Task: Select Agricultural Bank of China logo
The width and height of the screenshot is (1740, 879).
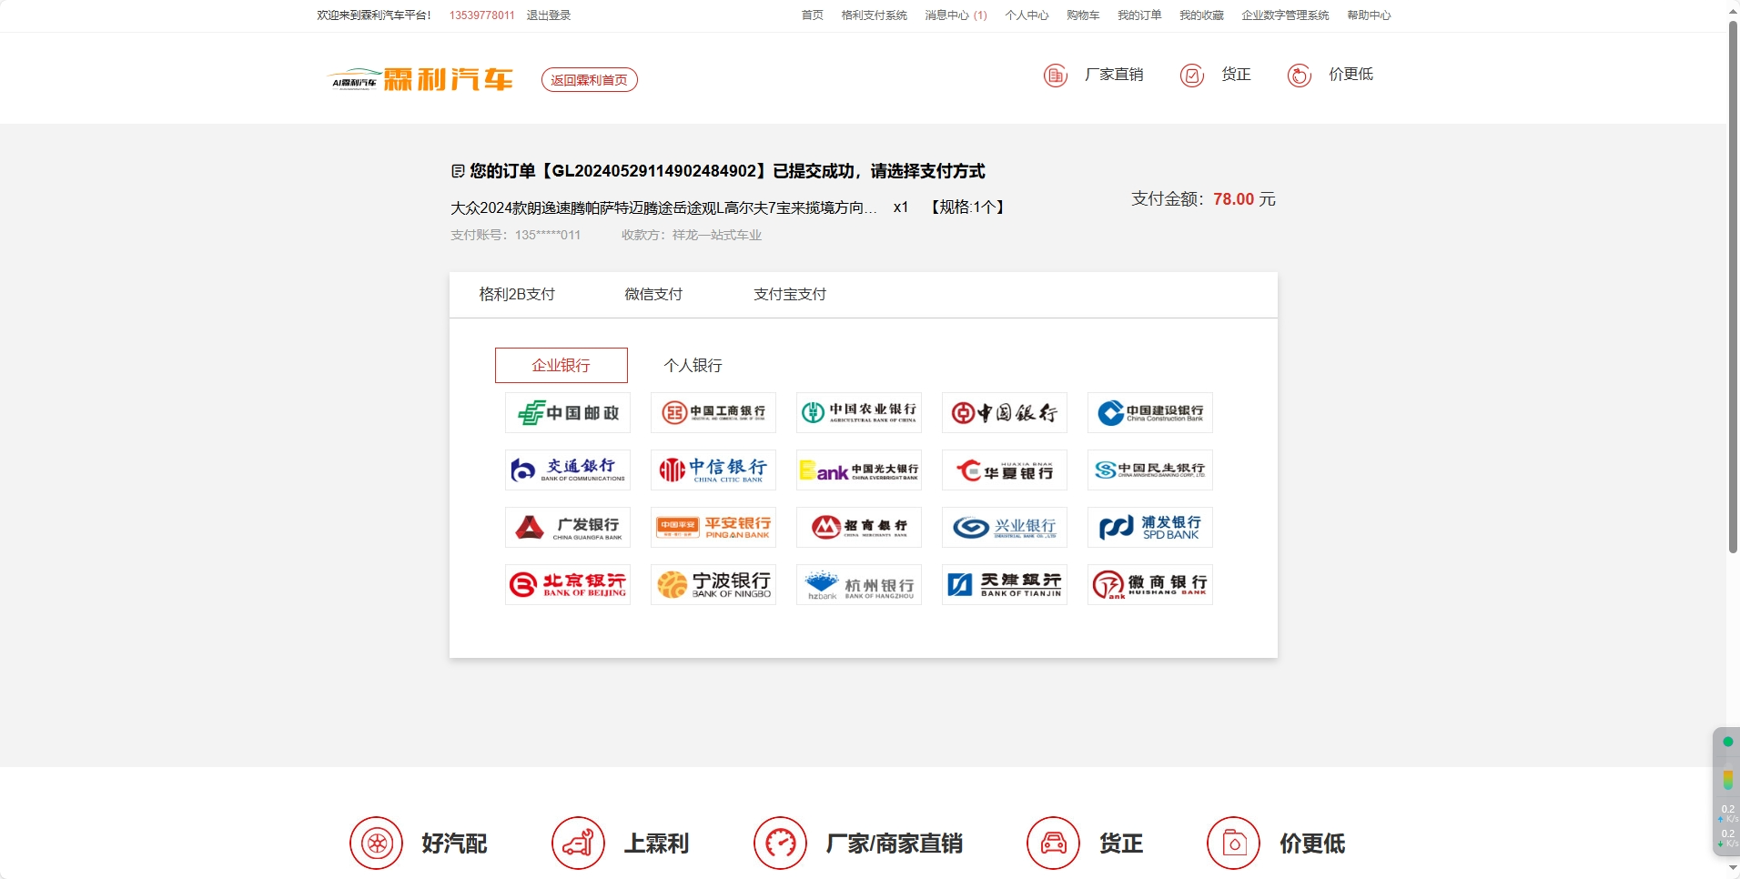Action: [x=859, y=412]
